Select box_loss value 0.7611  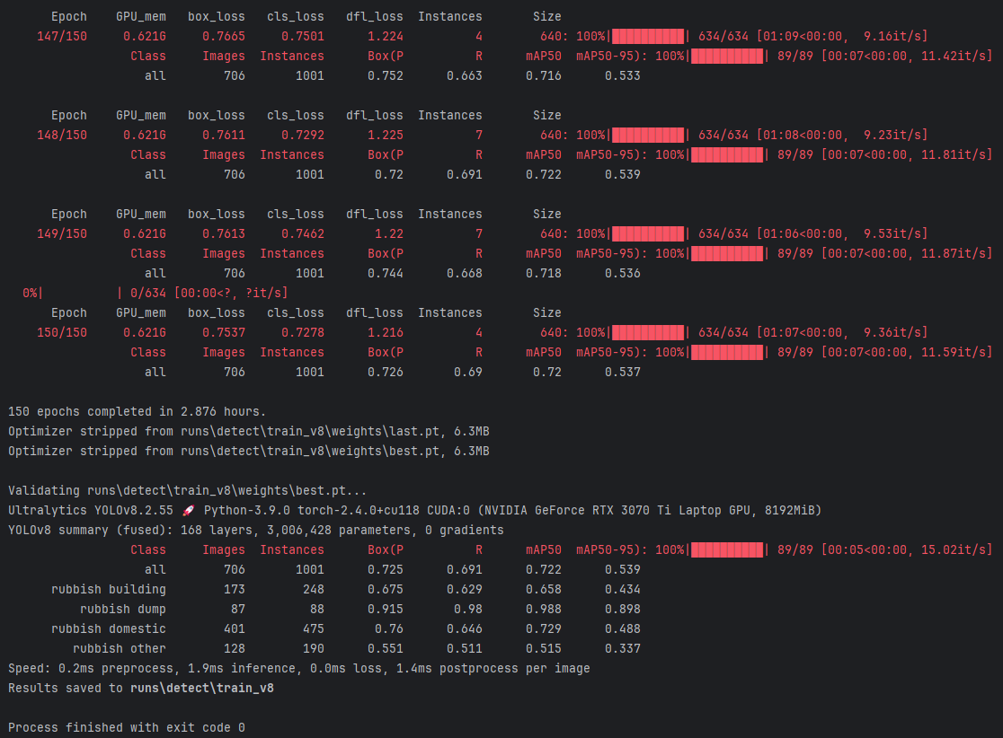[223, 136]
